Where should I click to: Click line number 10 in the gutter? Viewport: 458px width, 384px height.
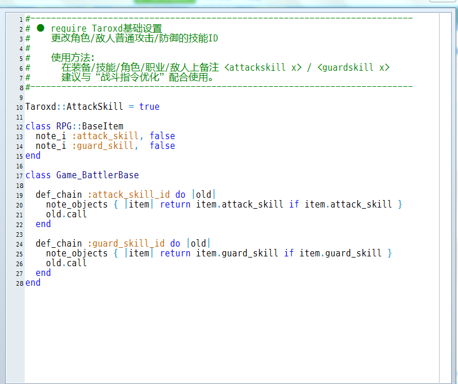[20, 107]
